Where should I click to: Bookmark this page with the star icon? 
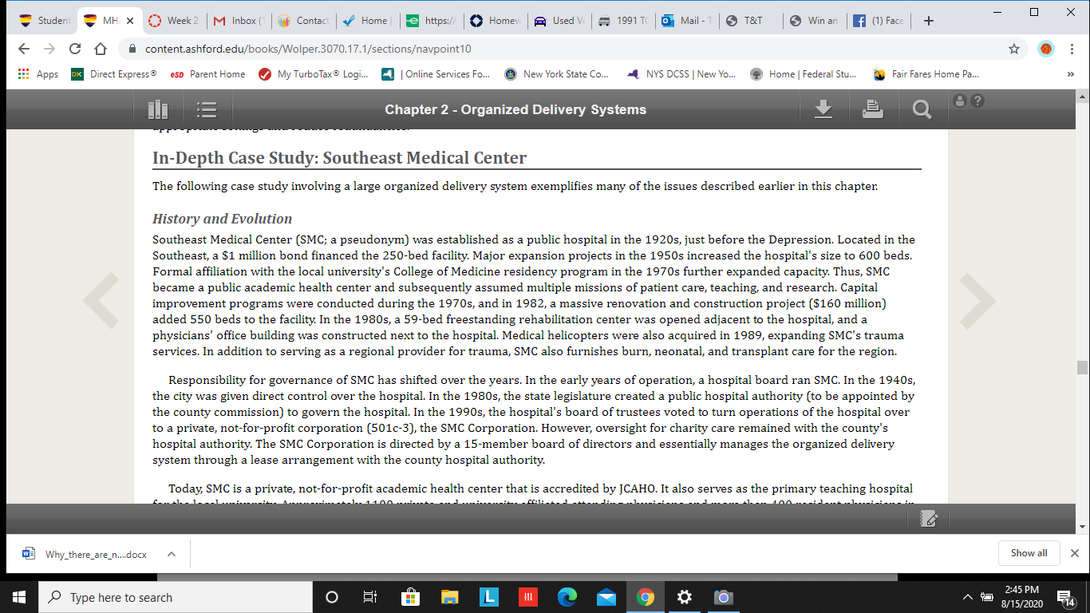click(1014, 49)
